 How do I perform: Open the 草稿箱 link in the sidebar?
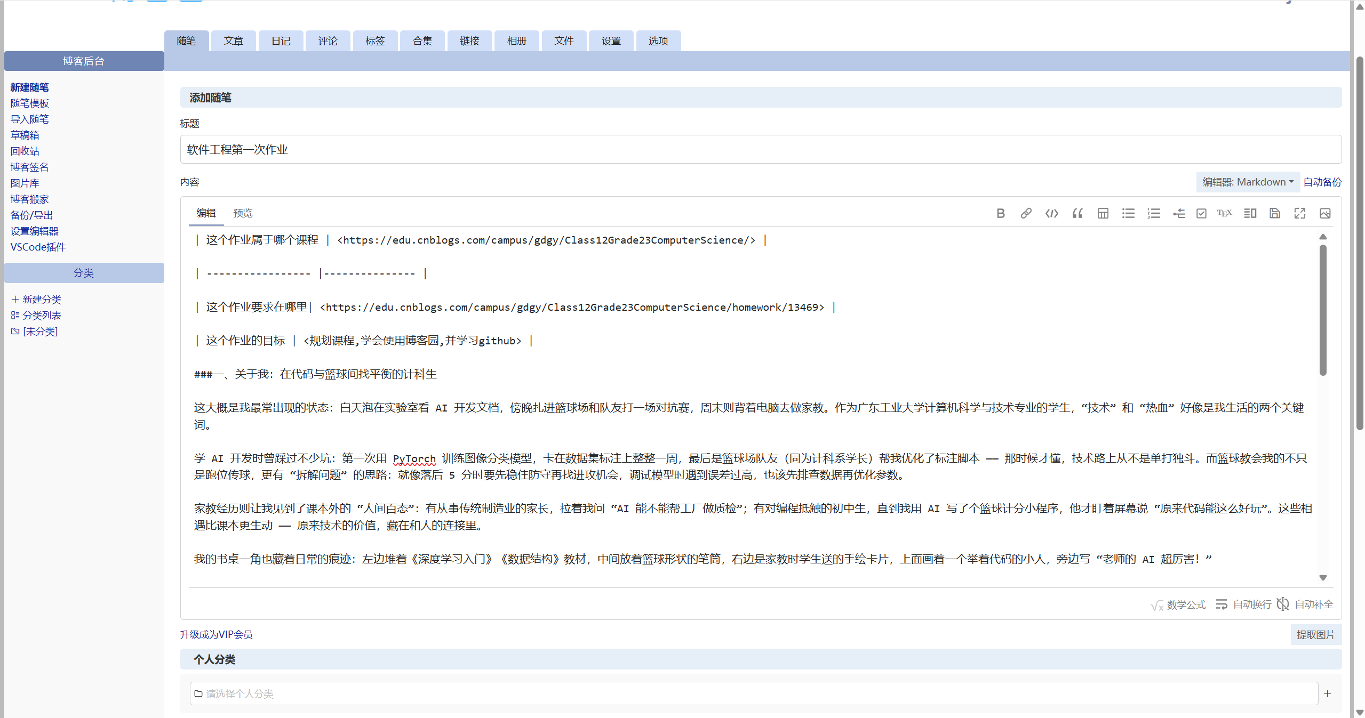point(25,135)
